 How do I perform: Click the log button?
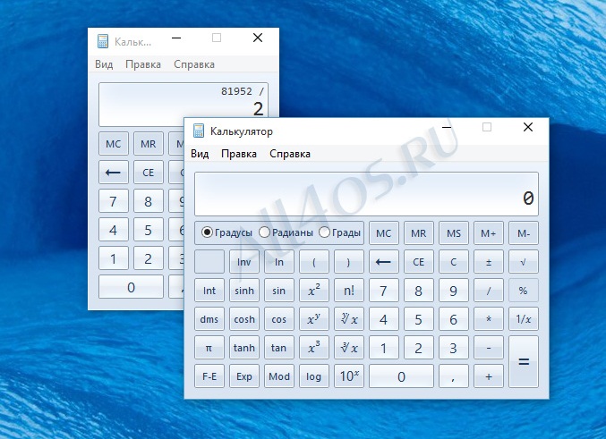(x=314, y=376)
